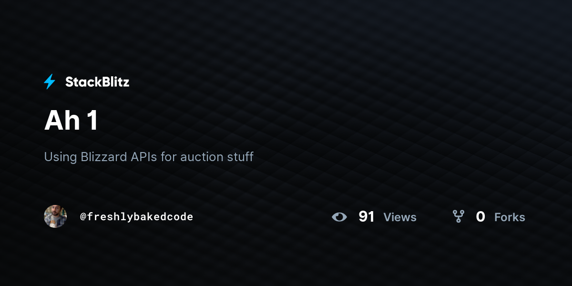
Task: Click the @ symbol before freshlybakedcode
Action: click(x=83, y=217)
